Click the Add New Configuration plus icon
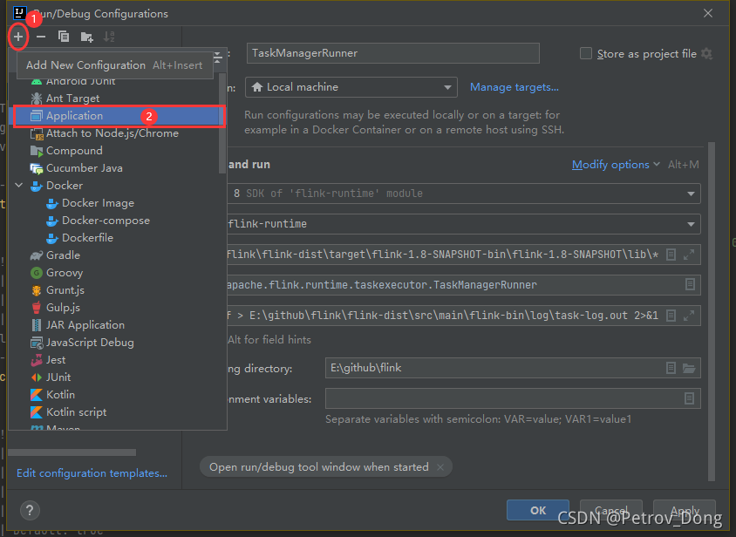Image resolution: width=736 pixels, height=537 pixels. click(17, 37)
